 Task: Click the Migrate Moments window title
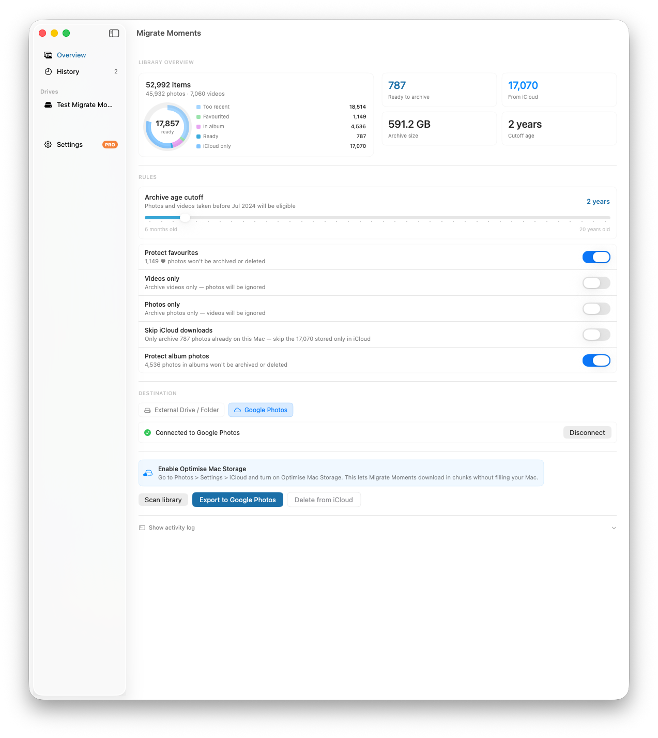click(169, 33)
